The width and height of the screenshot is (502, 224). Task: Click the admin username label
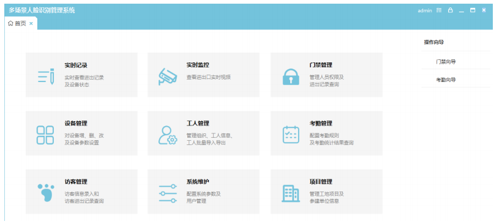(425, 10)
